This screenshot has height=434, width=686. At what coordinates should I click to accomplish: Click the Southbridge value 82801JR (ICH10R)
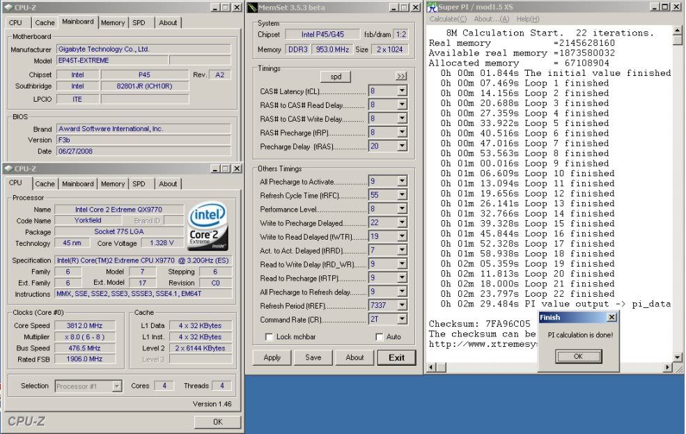coord(144,86)
